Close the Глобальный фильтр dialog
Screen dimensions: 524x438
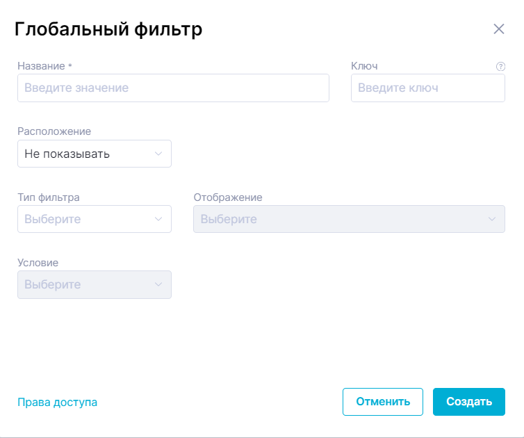(498, 29)
